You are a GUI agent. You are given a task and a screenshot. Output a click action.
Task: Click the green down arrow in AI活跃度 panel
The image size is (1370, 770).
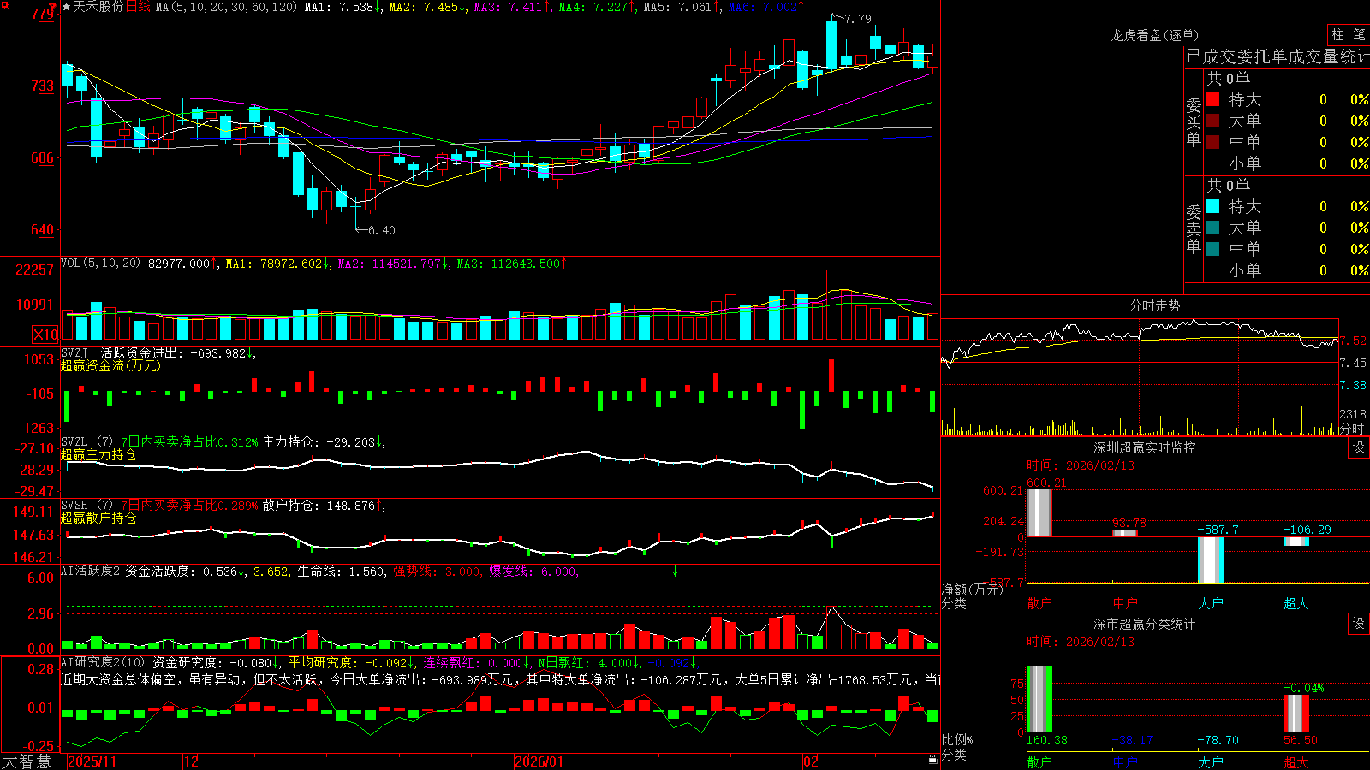676,571
